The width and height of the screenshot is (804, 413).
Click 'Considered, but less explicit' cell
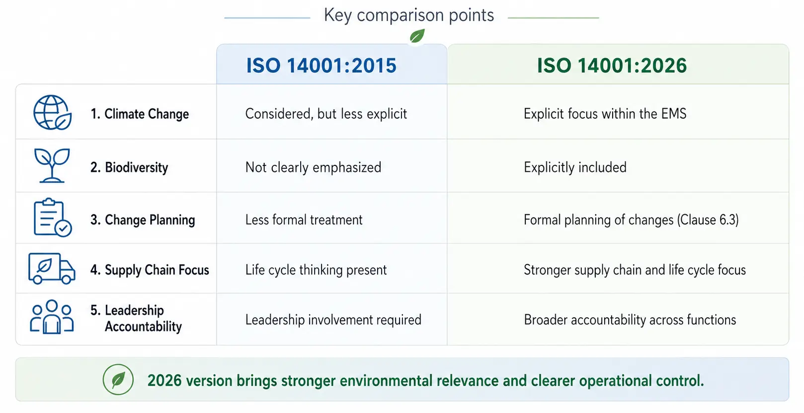[326, 114]
